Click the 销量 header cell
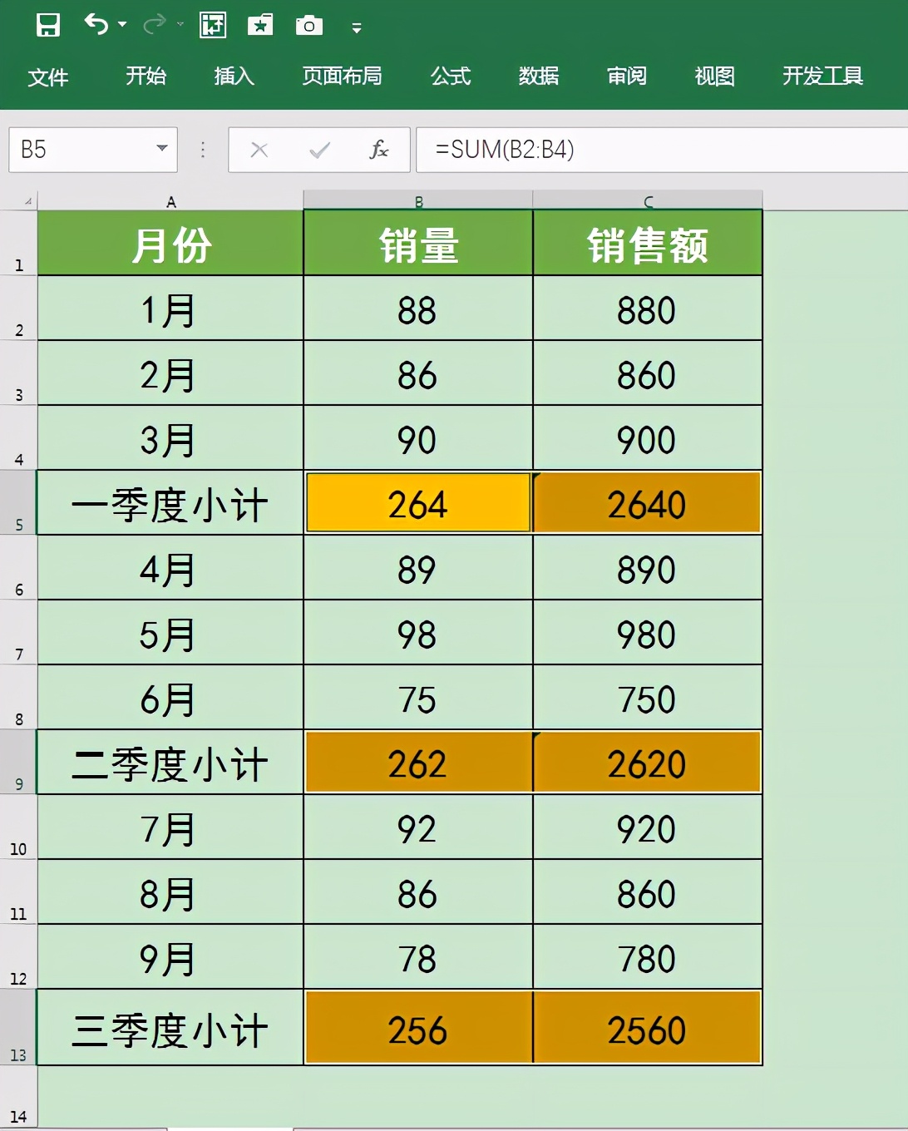Screen dimensions: 908x1131 click(418, 243)
